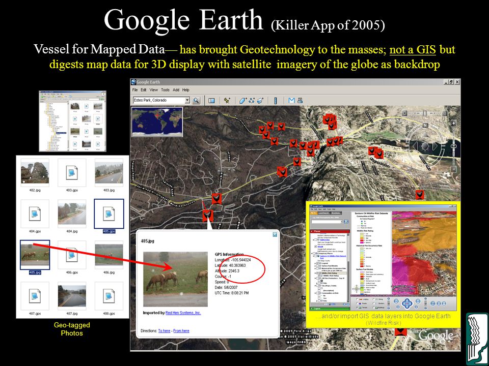Screen dimensions: 489x366
Task: Open the Estes Park, Colorado dropdown arrow
Action: tap(187, 100)
